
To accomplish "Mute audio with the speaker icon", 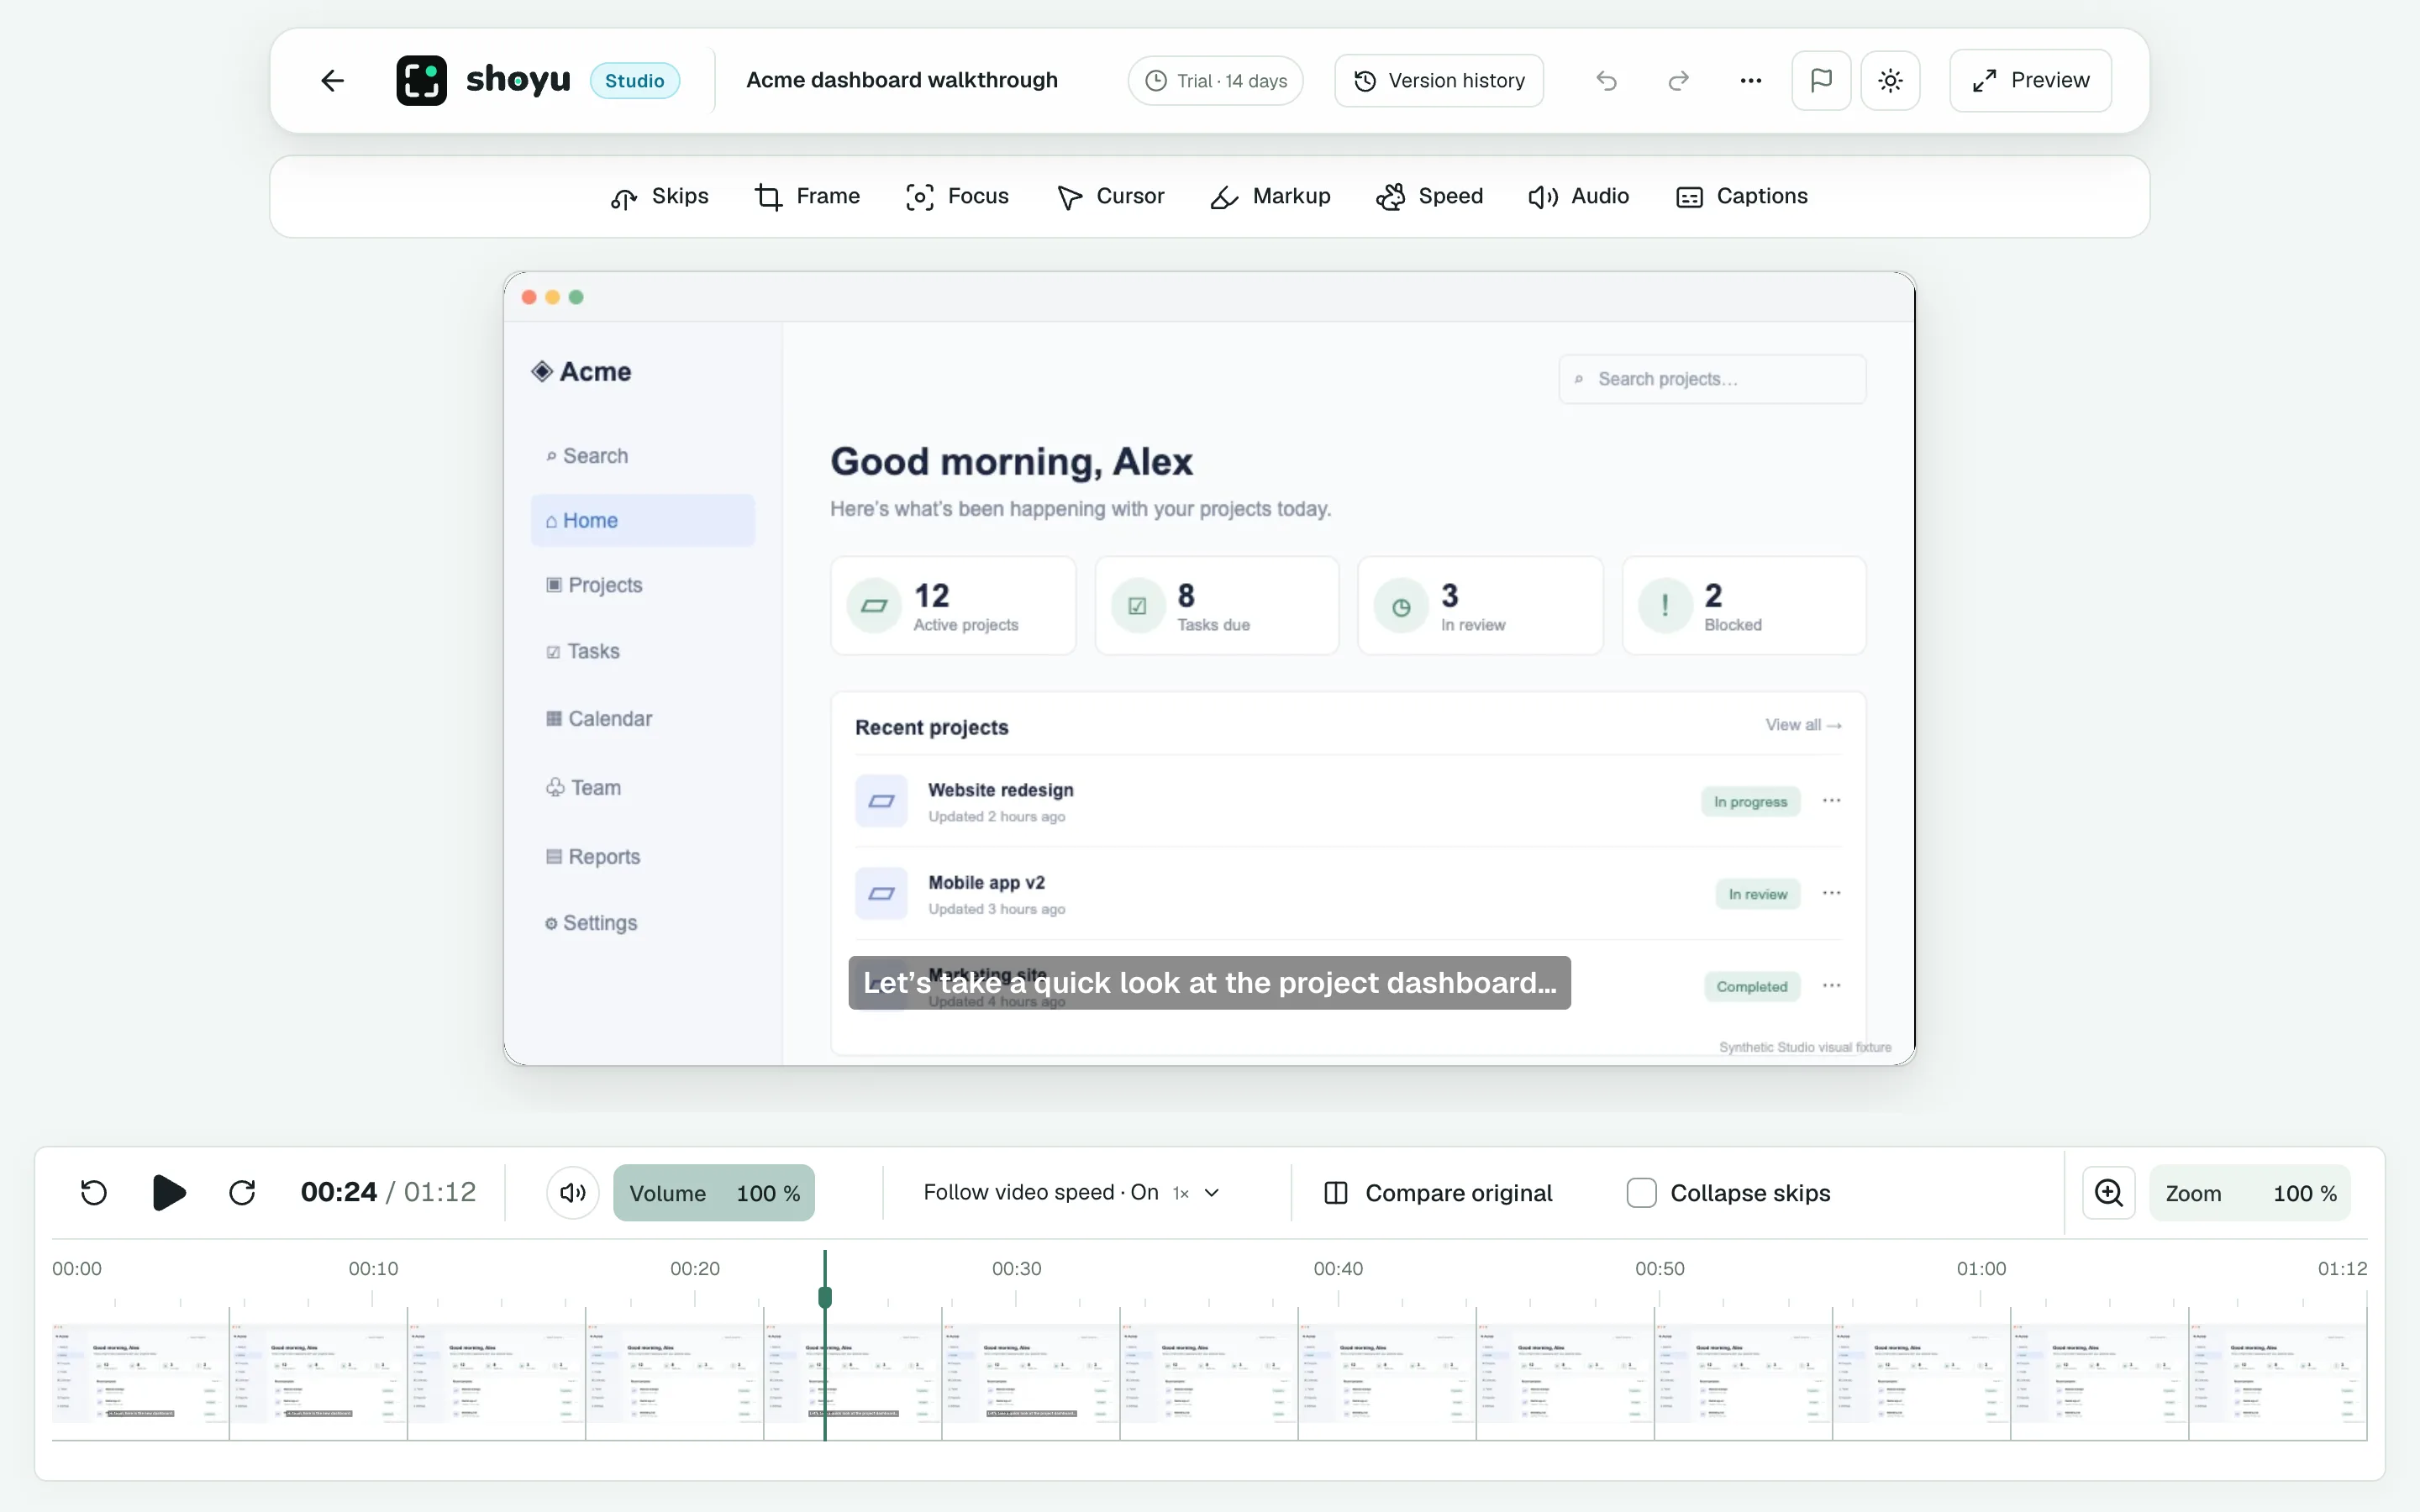I will (573, 1192).
